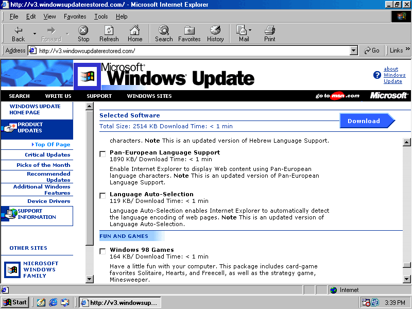Image resolution: width=412 pixels, height=309 pixels.
Task: Click the blue Download button
Action: pyautogui.click(x=364, y=121)
